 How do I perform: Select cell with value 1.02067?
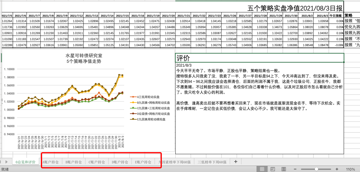point(62,21)
